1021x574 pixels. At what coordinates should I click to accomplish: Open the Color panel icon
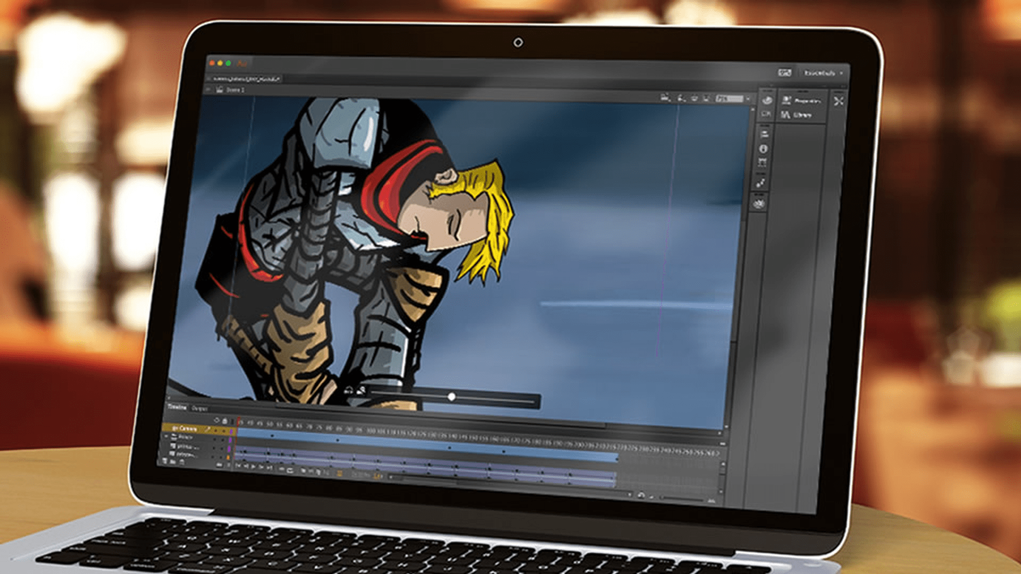click(767, 100)
